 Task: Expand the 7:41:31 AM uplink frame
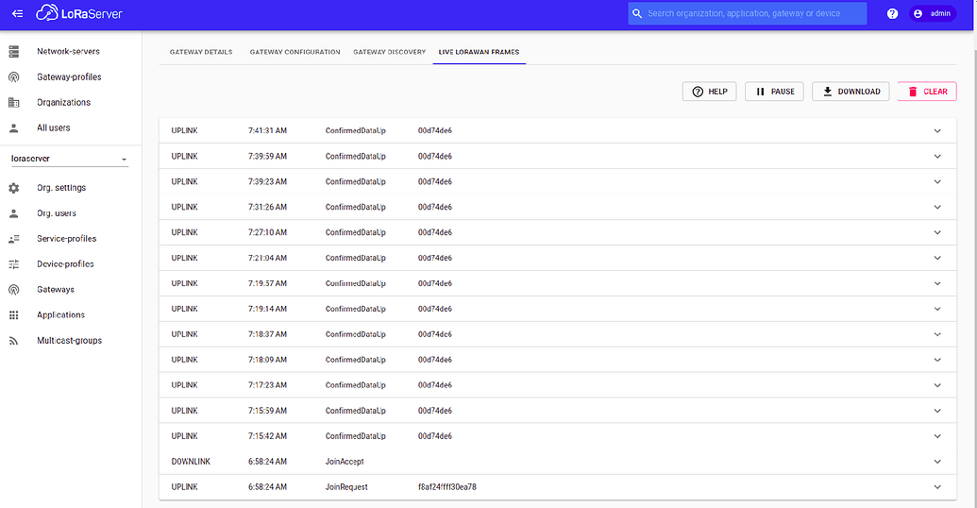(x=937, y=131)
